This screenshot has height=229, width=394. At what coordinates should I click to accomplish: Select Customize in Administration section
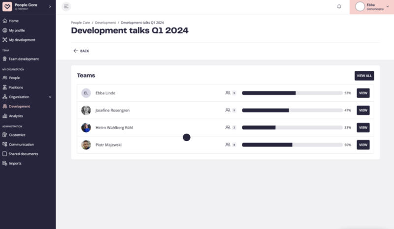(17, 135)
